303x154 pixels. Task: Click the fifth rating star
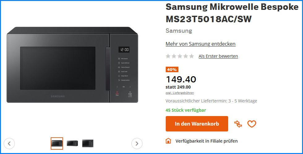[191, 56]
